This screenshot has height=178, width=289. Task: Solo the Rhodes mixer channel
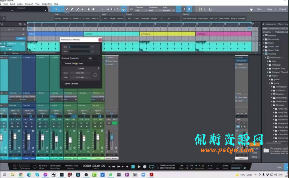(87, 123)
